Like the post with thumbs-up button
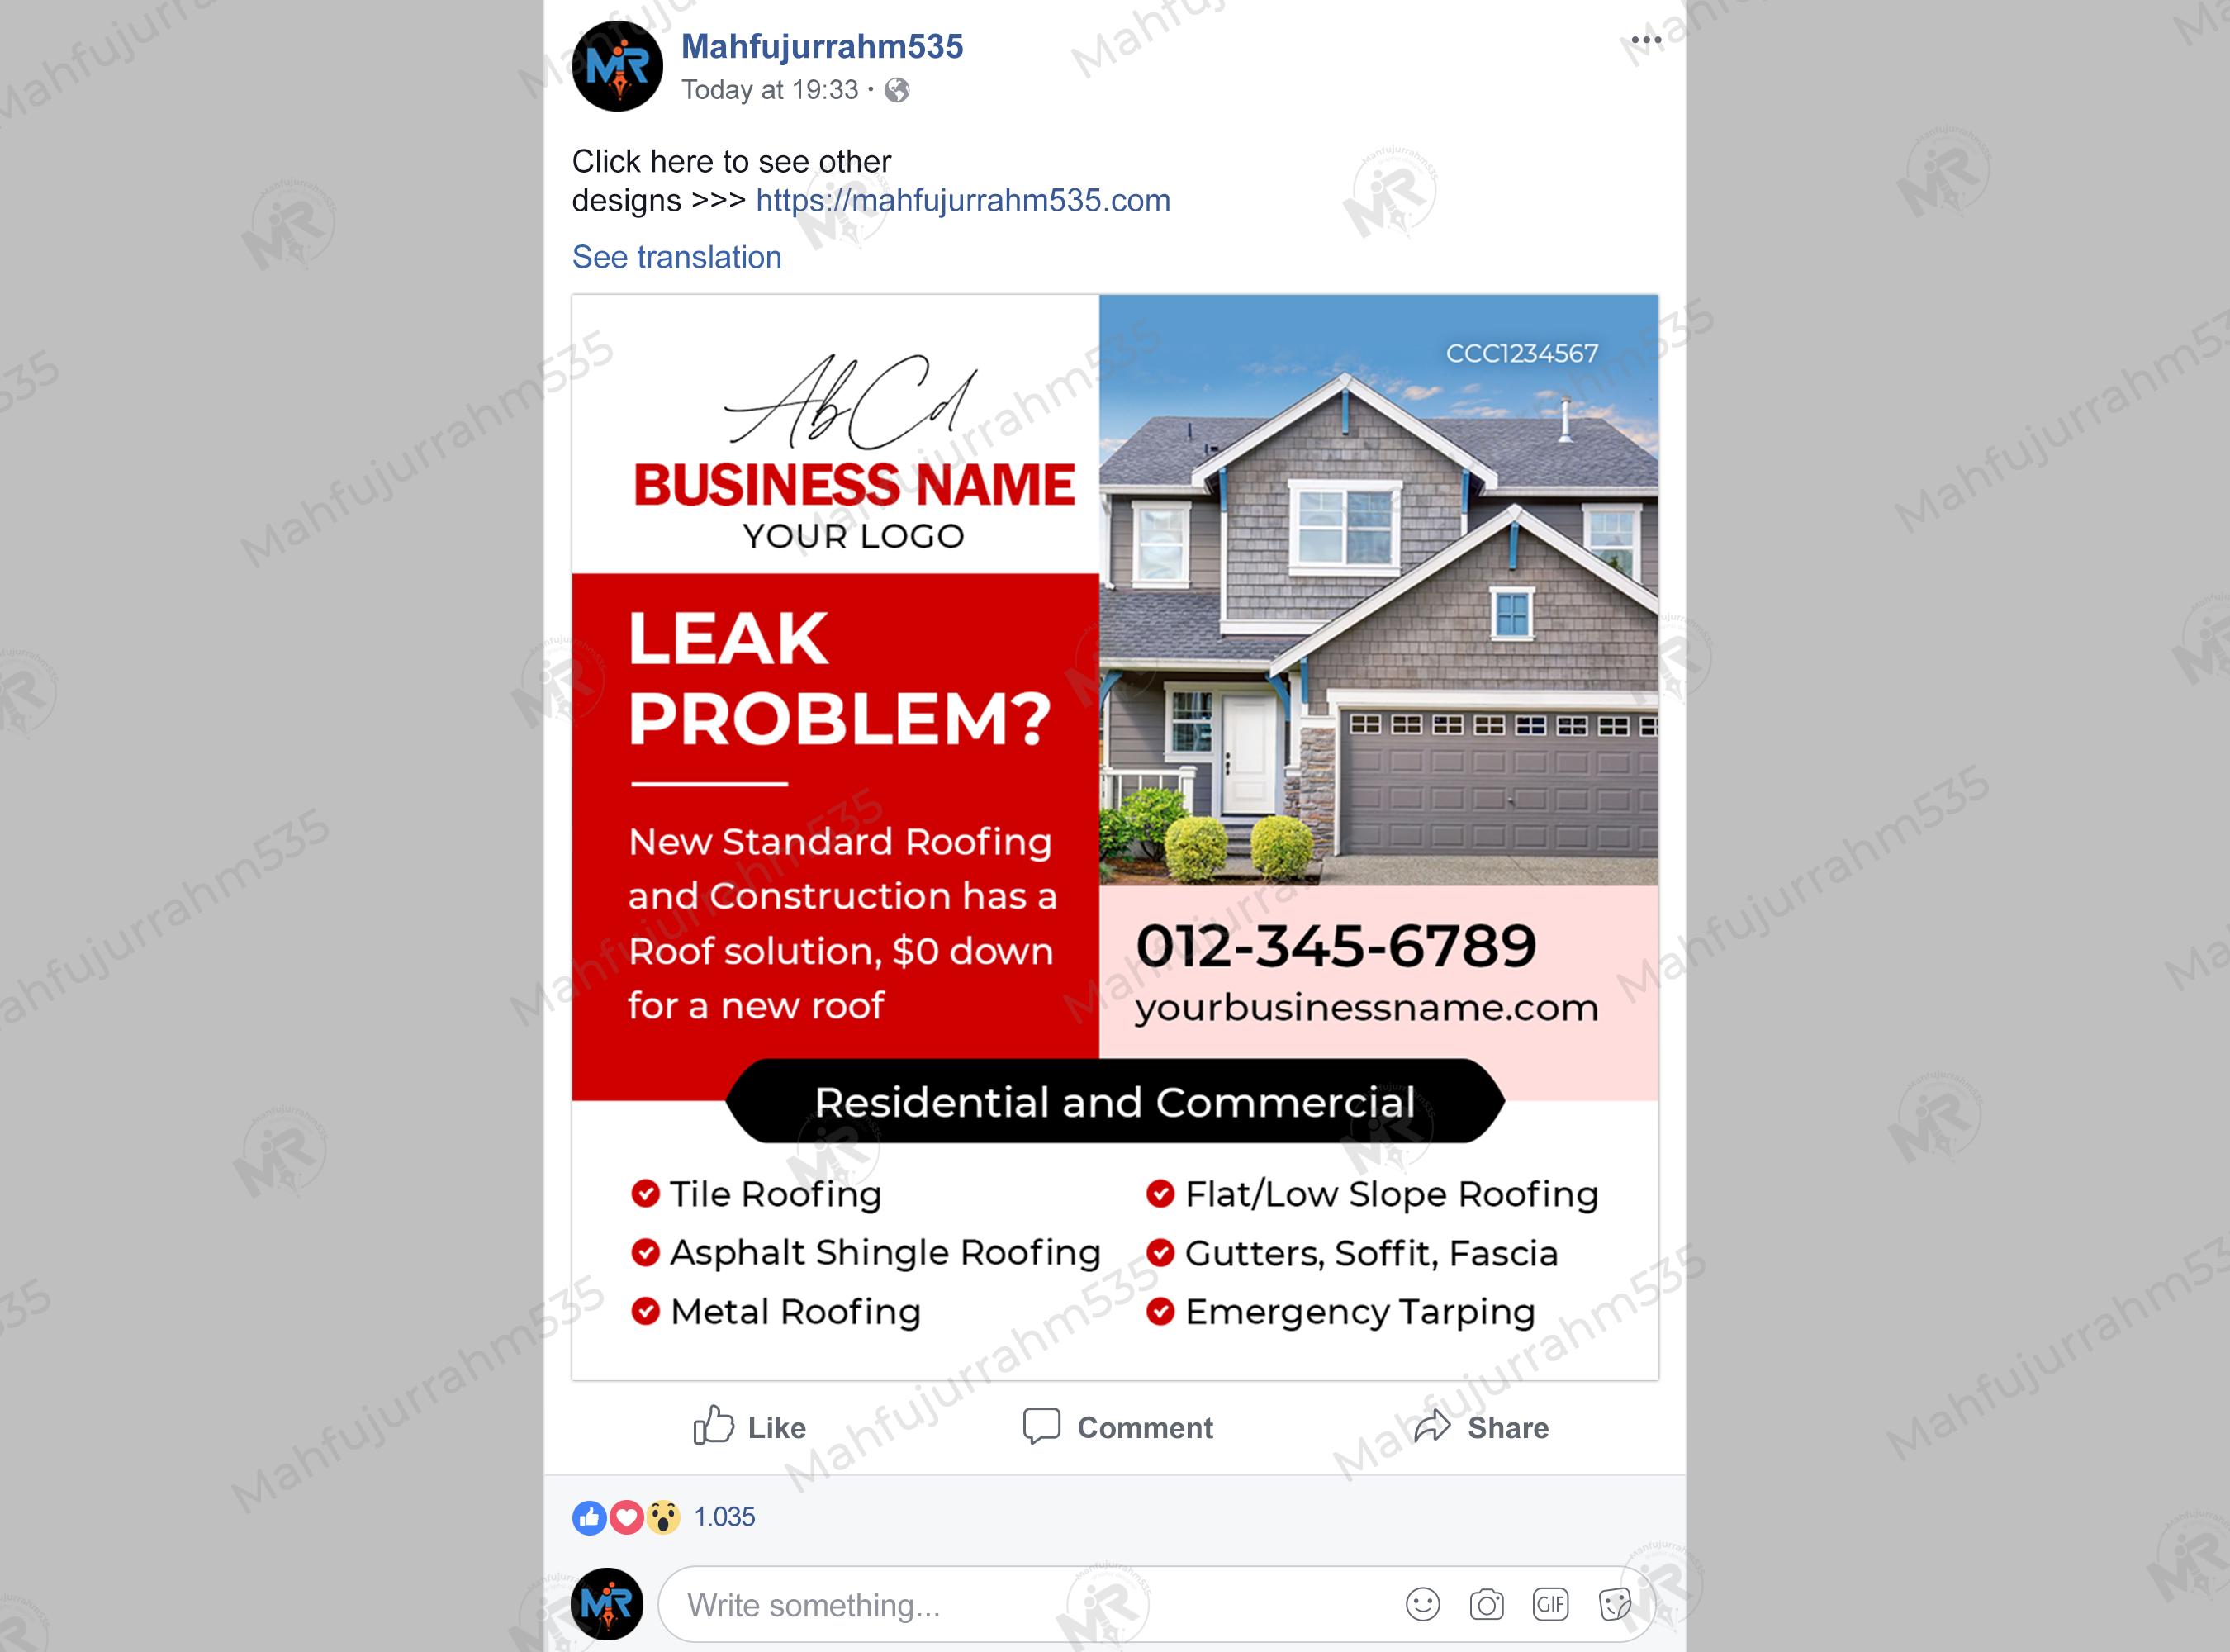 coord(749,1427)
